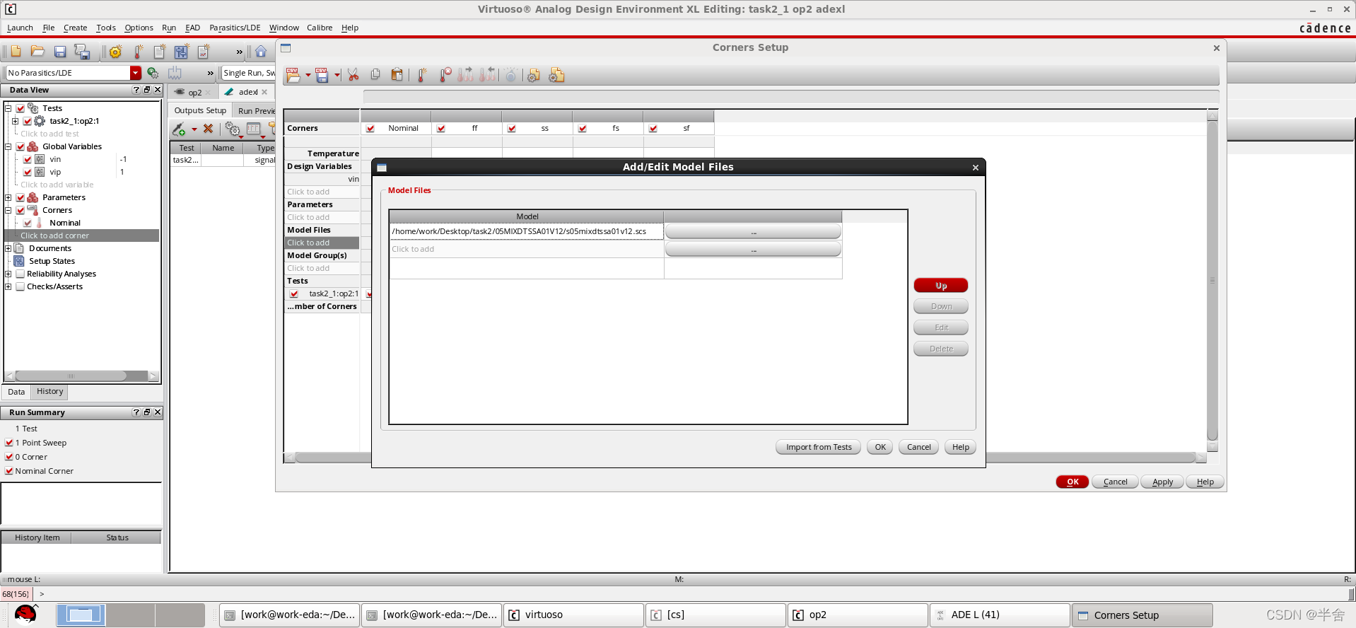The image size is (1356, 628).
Task: Uncheck the ss corner checkbox
Action: click(x=512, y=129)
